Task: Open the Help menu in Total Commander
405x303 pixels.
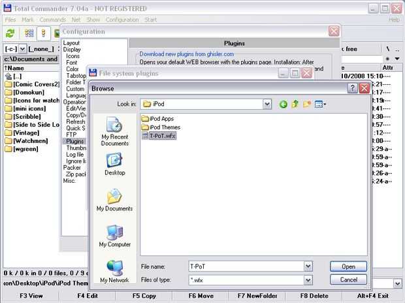Action: 394,20
